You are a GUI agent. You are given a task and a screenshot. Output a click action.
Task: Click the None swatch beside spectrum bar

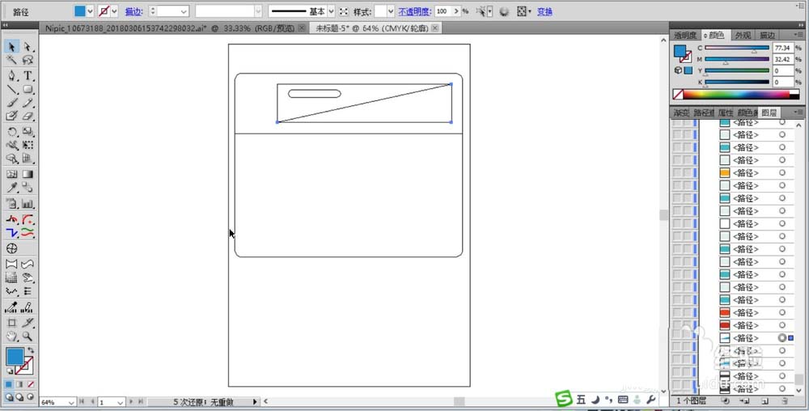[x=678, y=95]
